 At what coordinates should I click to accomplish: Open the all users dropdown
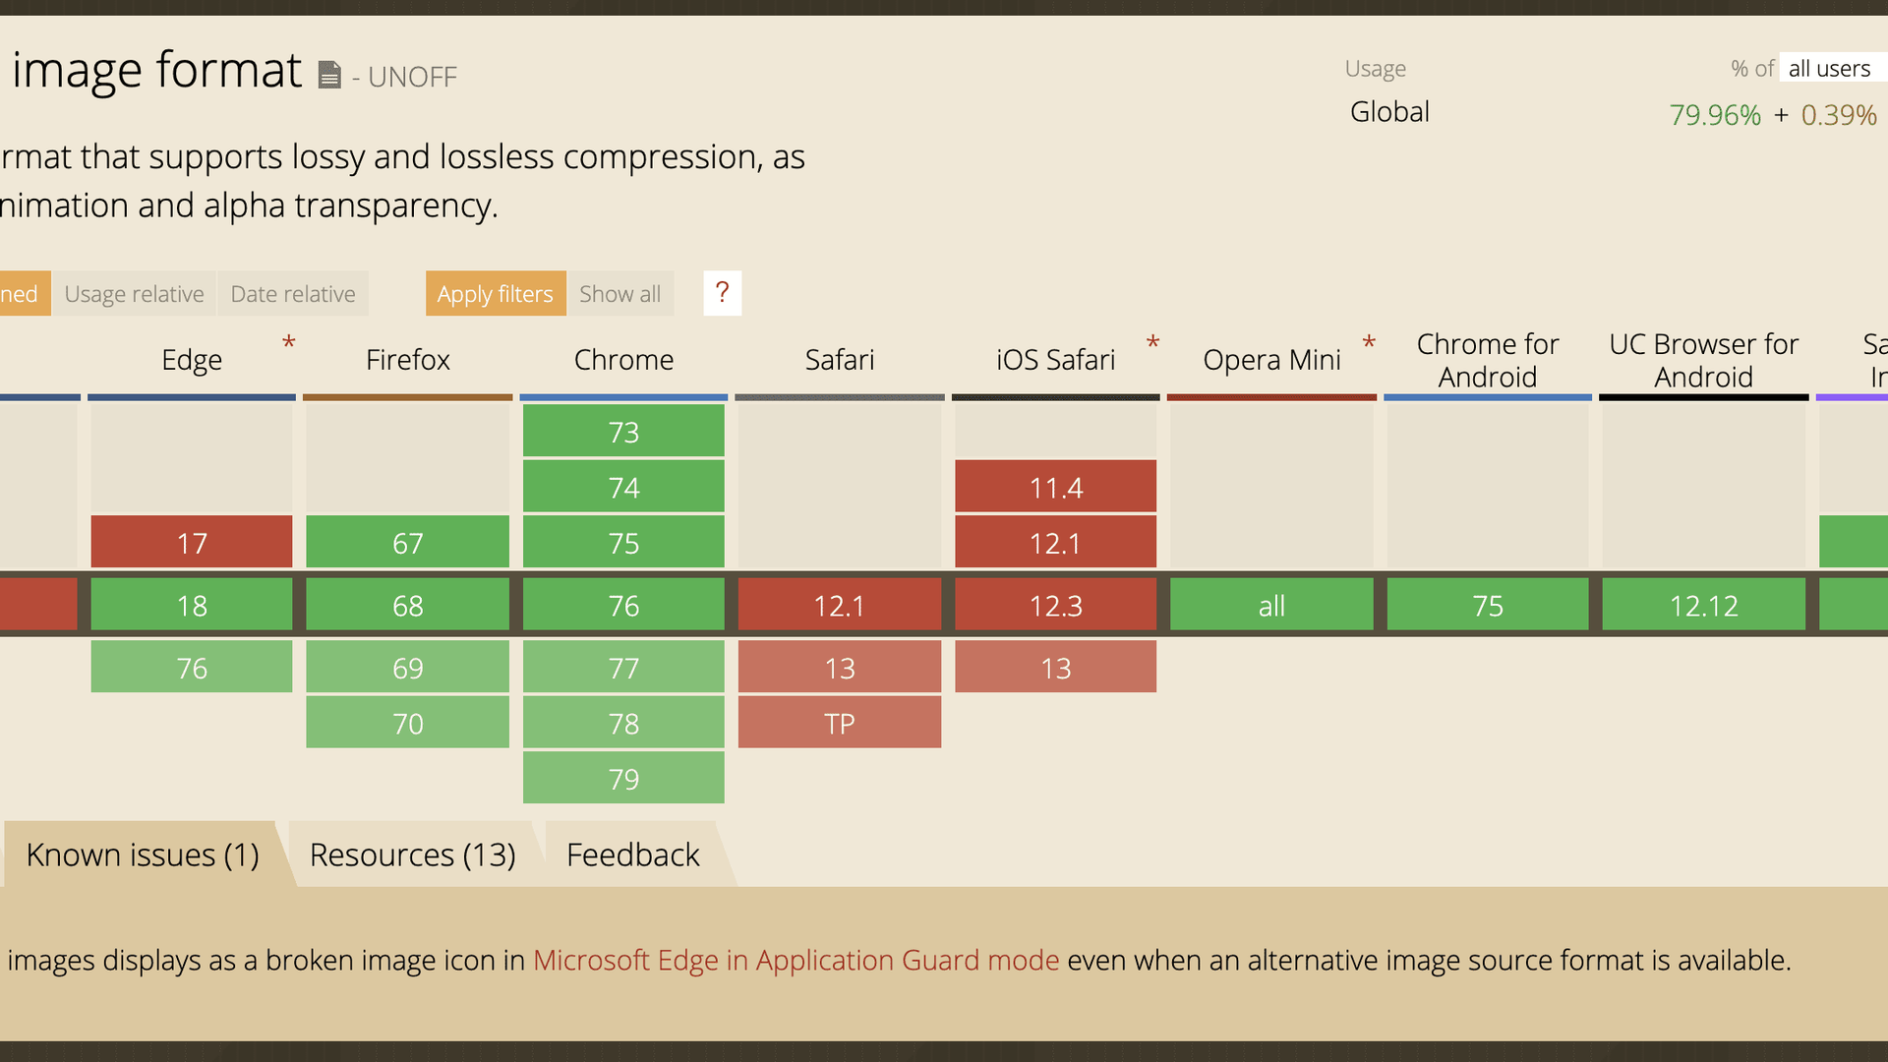click(1830, 69)
